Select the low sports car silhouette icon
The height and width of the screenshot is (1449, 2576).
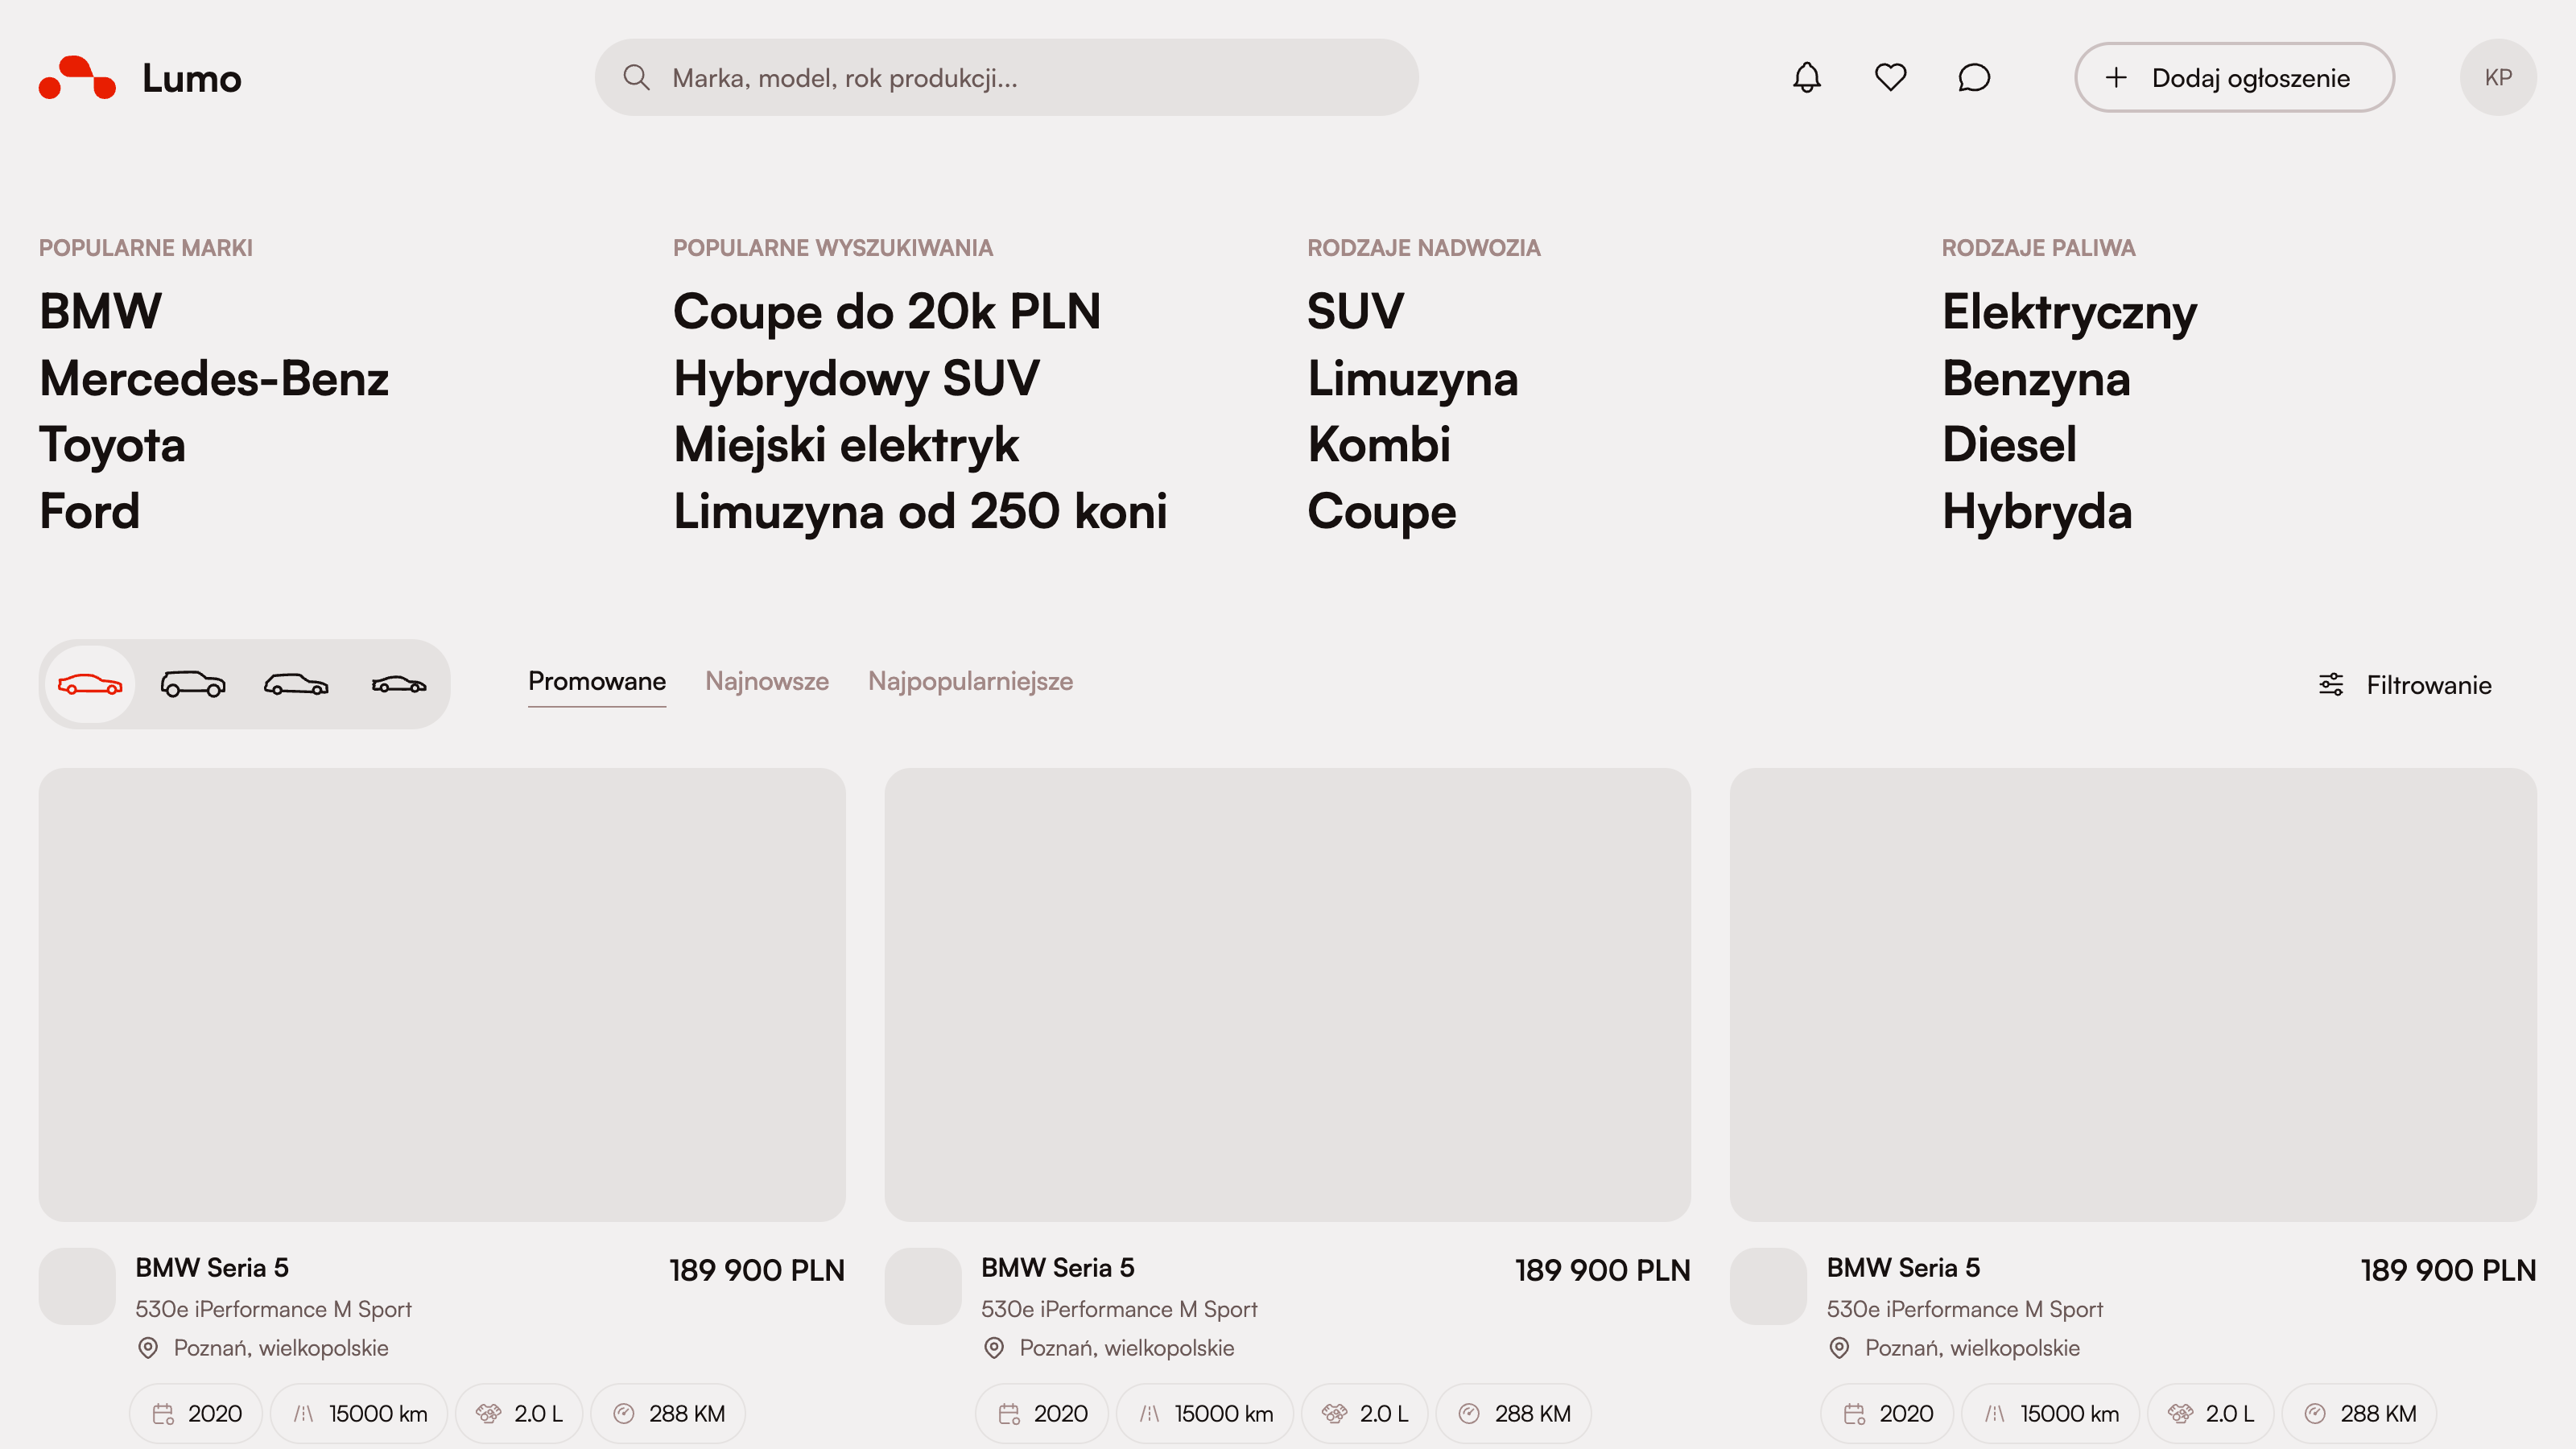[399, 684]
